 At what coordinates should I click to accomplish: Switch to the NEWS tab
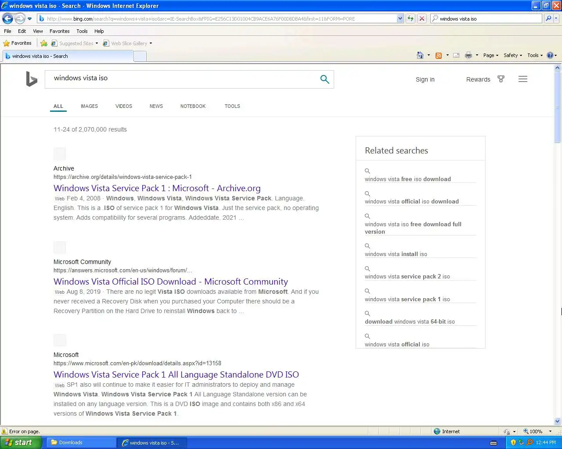(156, 106)
